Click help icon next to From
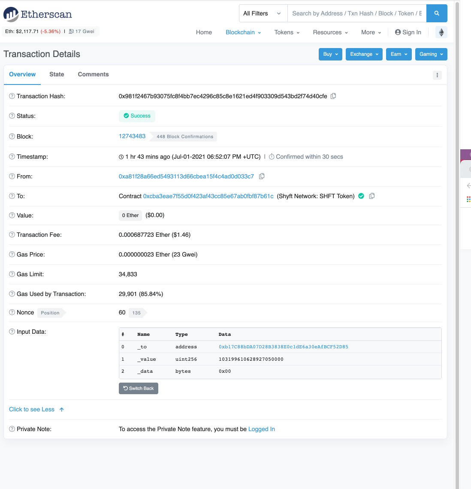The height and width of the screenshot is (489, 471). [12, 176]
